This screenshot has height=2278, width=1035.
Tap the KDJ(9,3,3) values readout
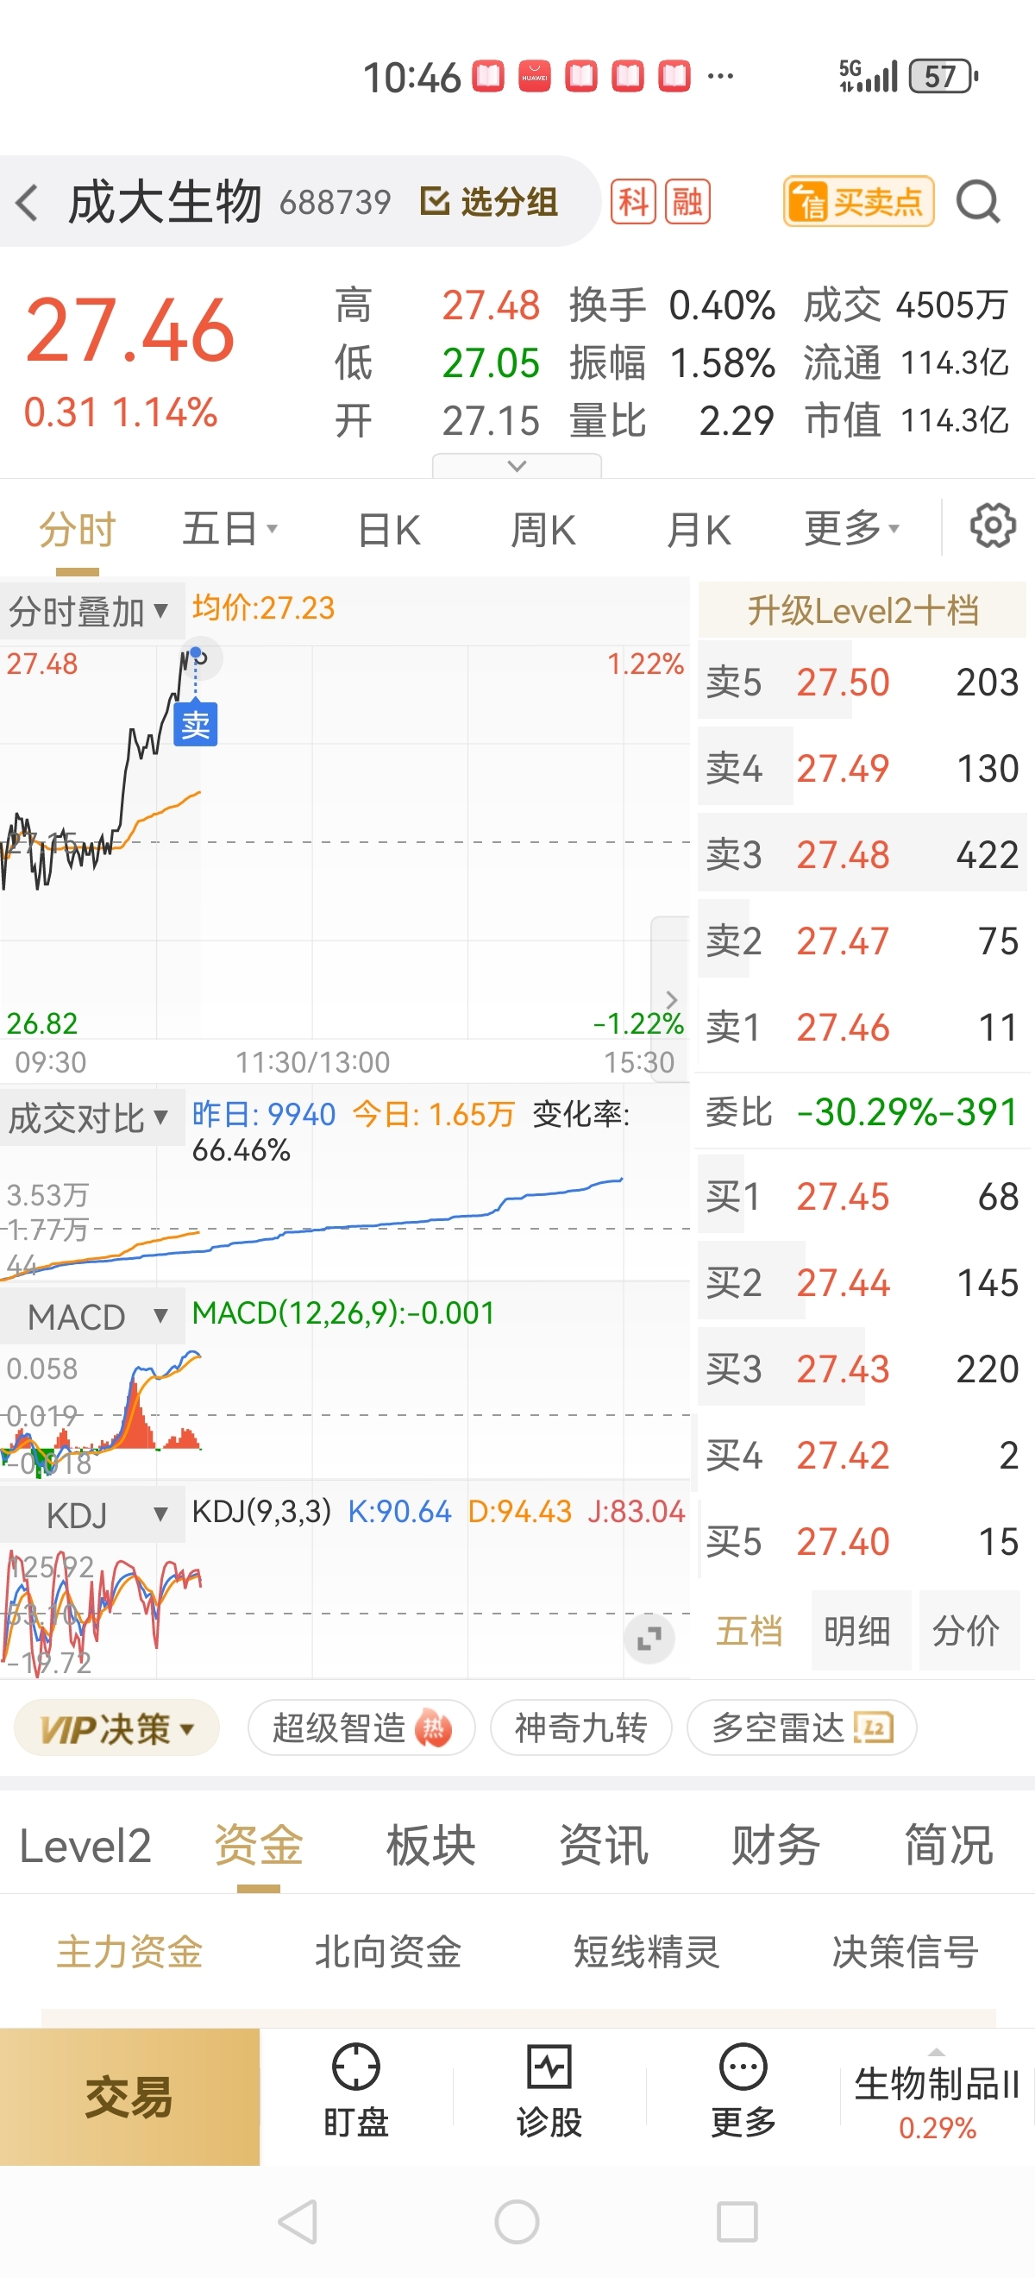tap(438, 1511)
